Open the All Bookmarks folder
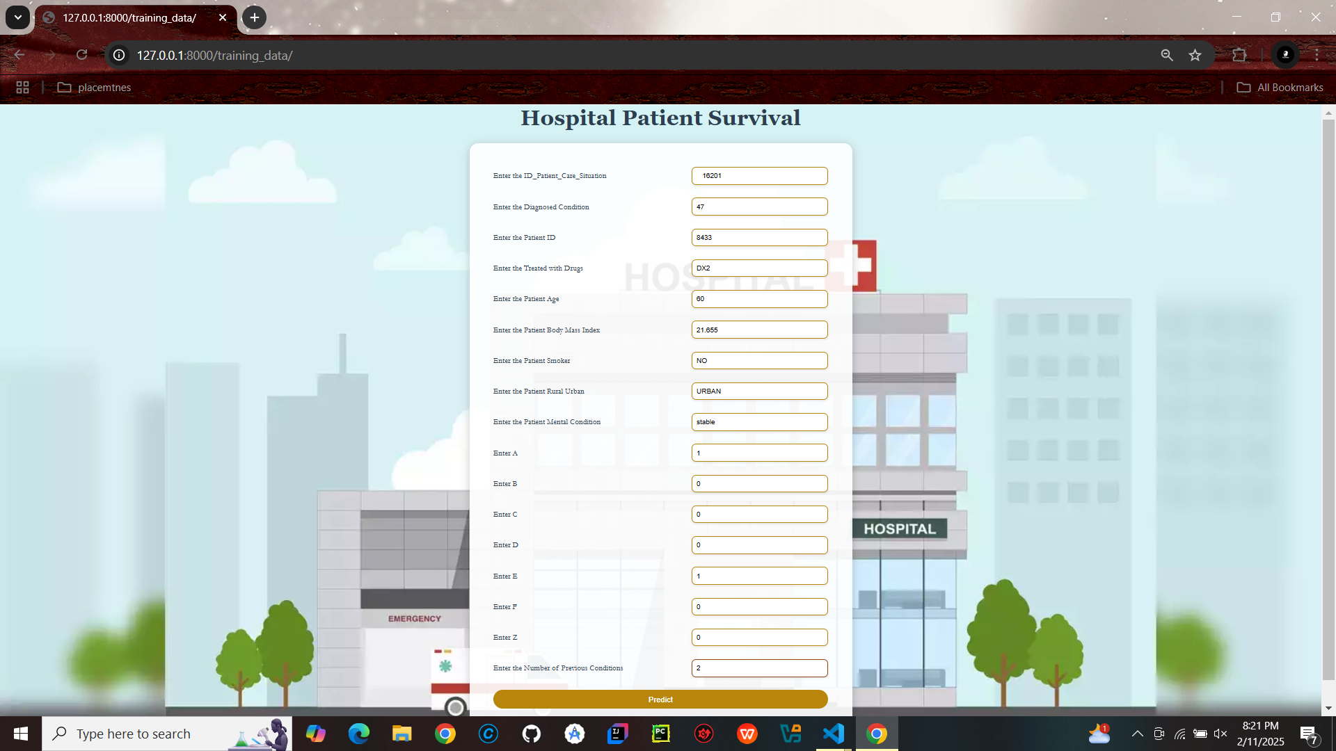The image size is (1336, 751). coord(1280,87)
